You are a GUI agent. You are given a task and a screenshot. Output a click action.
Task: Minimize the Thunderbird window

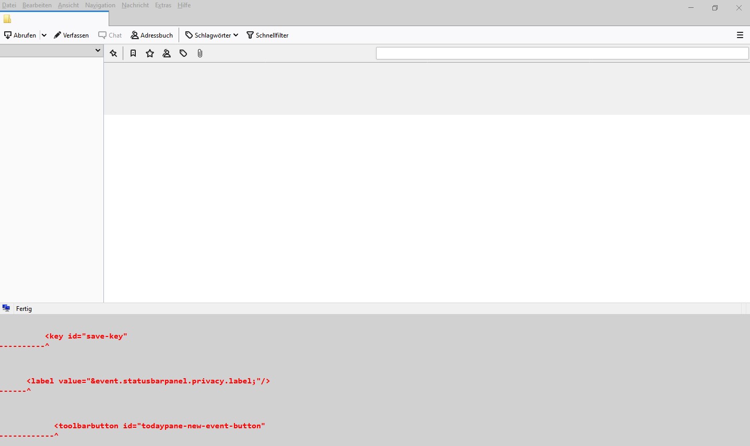691,8
